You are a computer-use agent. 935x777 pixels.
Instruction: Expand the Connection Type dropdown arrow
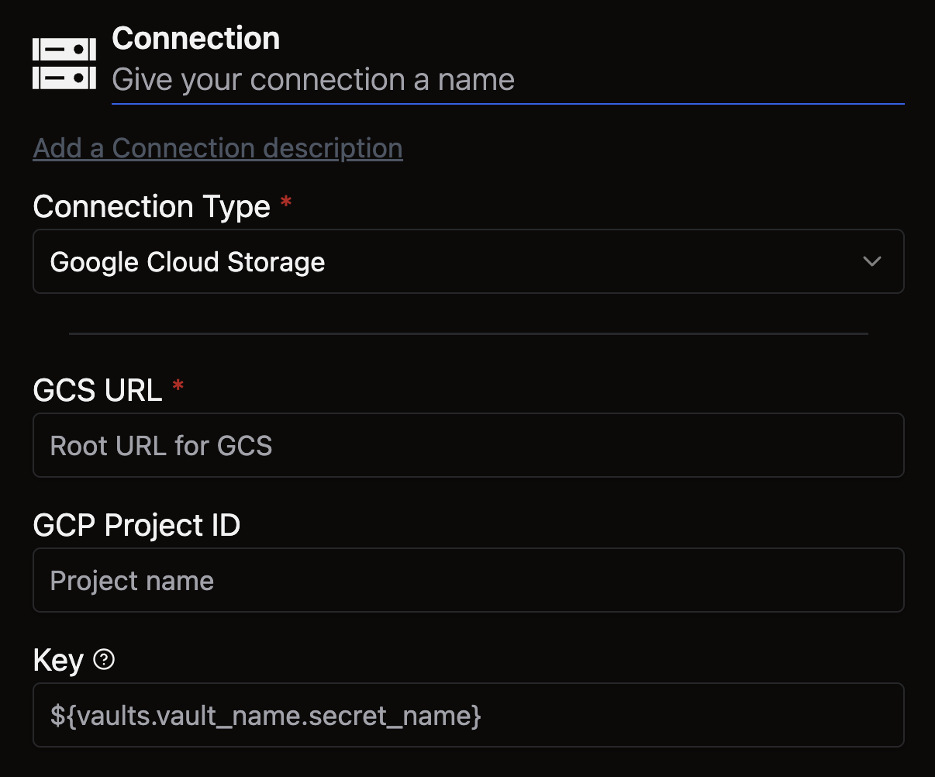pyautogui.click(x=872, y=261)
